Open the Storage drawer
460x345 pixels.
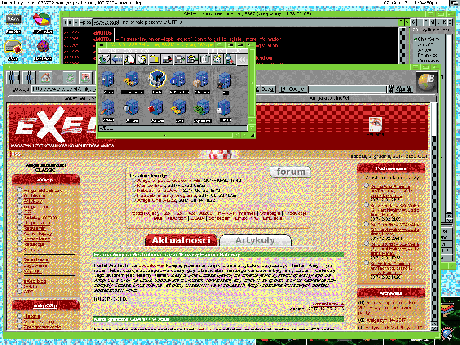pyautogui.click(x=202, y=83)
